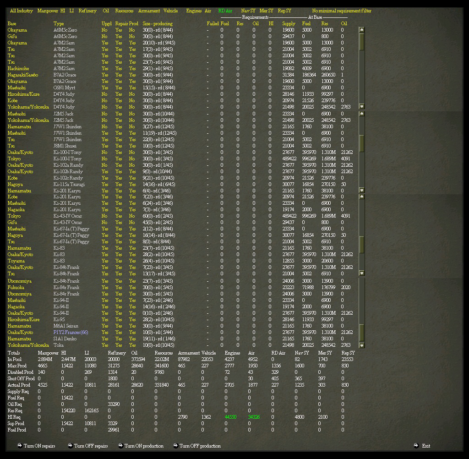Screen dimensions: 469x459
Task: Switch to the Nav SY filter tab at top
Action: coord(248,11)
